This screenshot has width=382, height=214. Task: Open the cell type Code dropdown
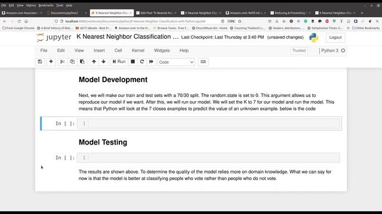pos(176,62)
